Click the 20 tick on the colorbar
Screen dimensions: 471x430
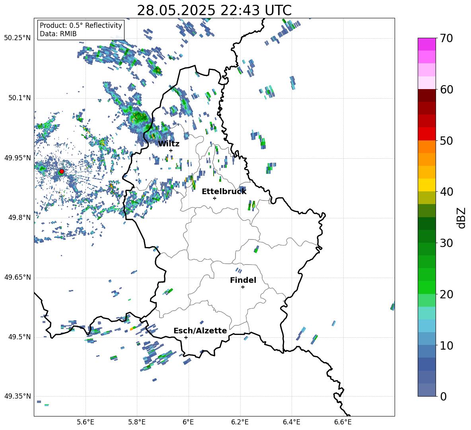446,294
